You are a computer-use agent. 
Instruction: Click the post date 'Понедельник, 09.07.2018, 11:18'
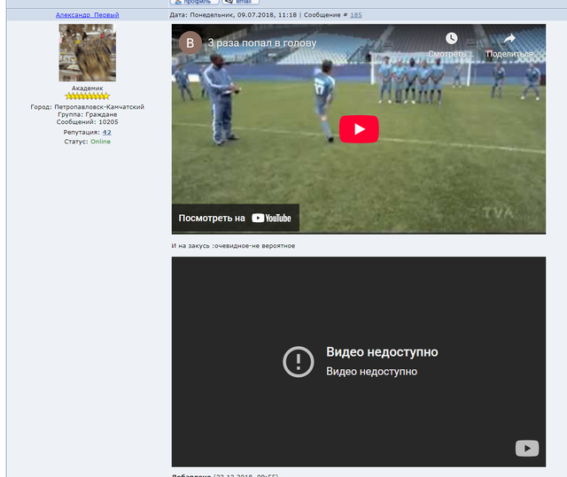click(244, 15)
